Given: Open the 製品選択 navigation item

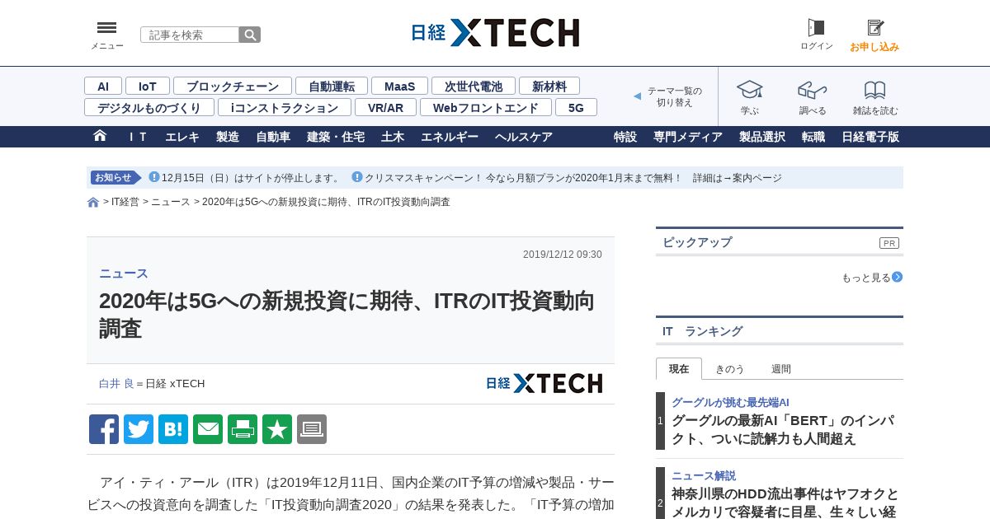Looking at the screenshot, I should (x=762, y=137).
